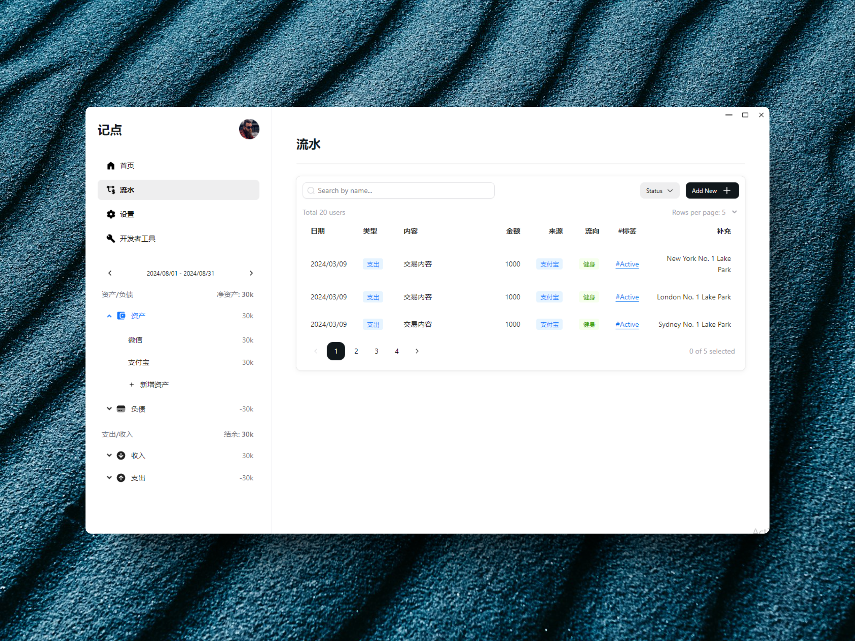
Task: Click 'Sydney No. 1 Lake Park' cell
Action: point(695,325)
